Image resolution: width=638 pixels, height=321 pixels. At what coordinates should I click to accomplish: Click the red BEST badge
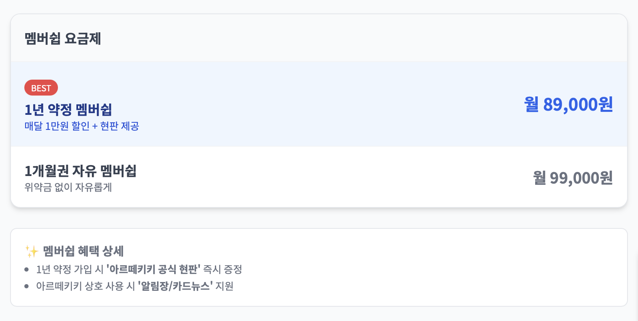[x=41, y=88]
